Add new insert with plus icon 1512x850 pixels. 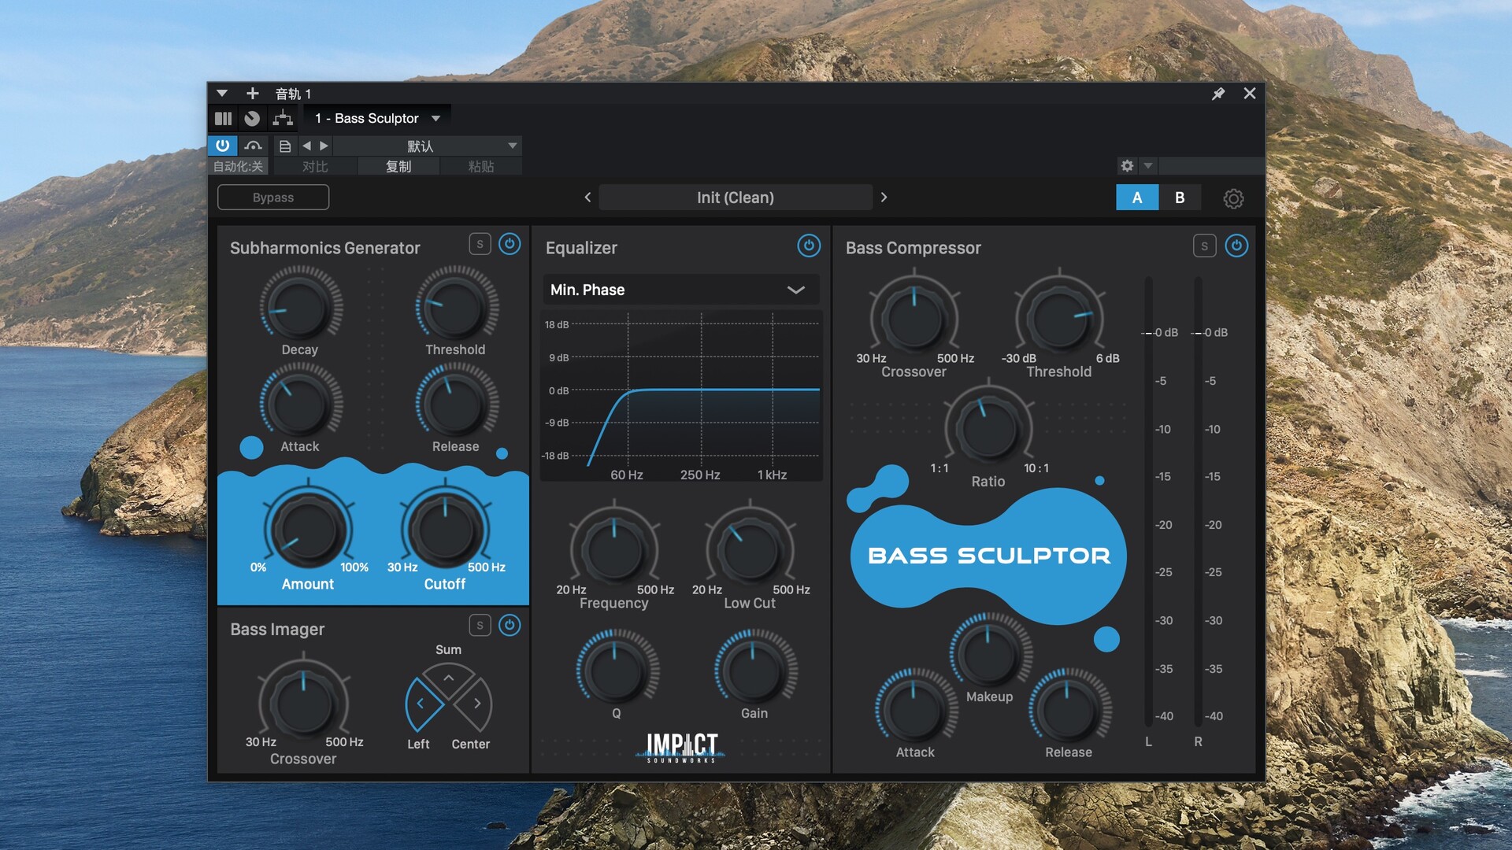tap(253, 94)
